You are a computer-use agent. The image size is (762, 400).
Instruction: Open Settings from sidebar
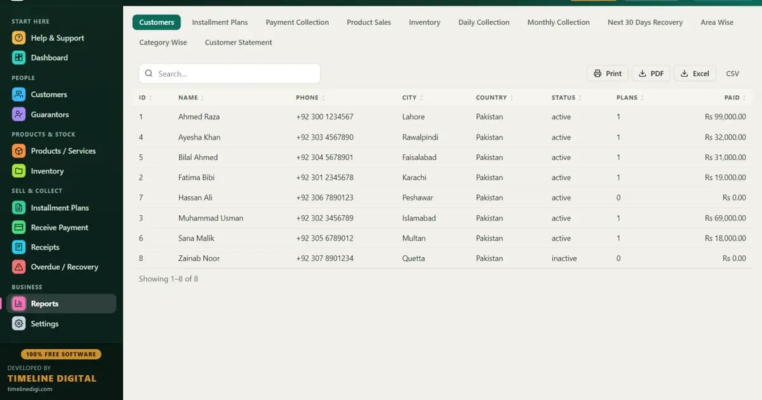coord(62,324)
